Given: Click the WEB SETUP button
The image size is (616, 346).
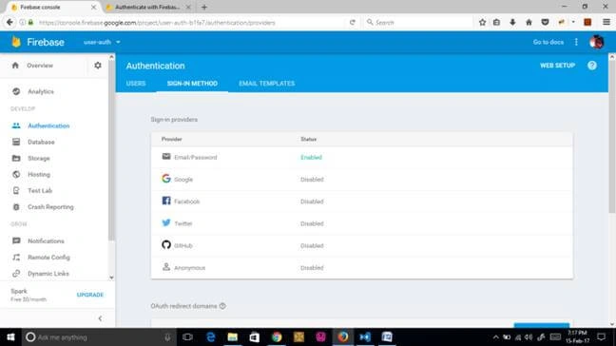Looking at the screenshot, I should tap(557, 66).
